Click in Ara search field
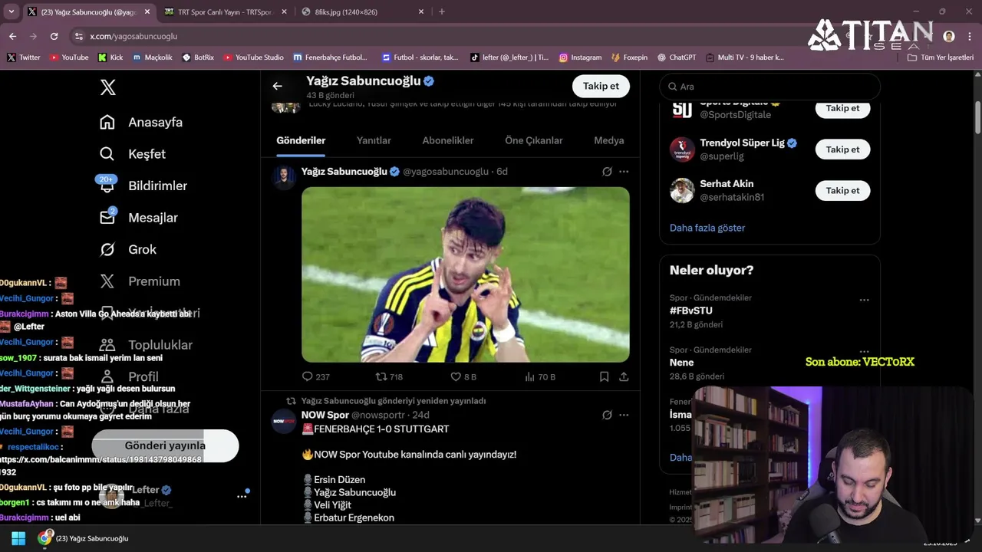This screenshot has width=982, height=552. pos(769,87)
